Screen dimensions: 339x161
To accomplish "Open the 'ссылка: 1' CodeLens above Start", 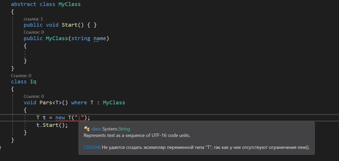I will pyautogui.click(x=33, y=19).
